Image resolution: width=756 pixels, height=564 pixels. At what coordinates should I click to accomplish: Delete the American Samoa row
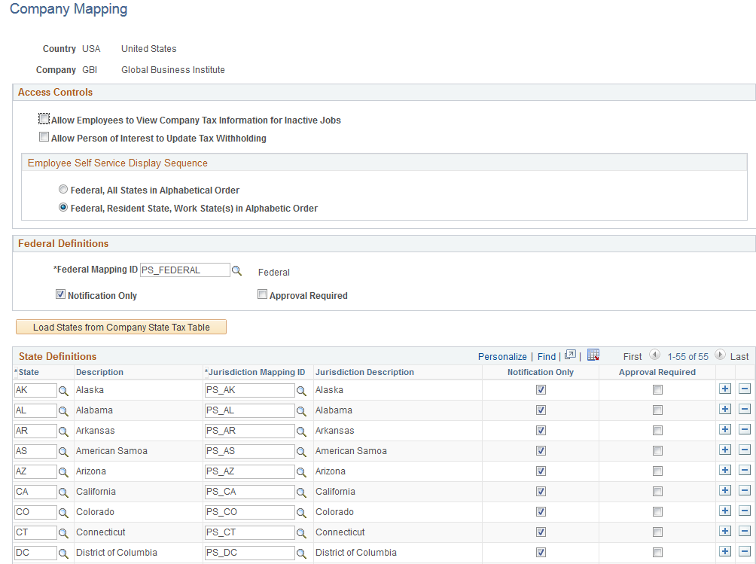point(745,450)
